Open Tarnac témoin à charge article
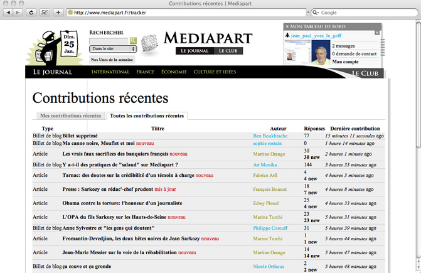 click(x=129, y=175)
